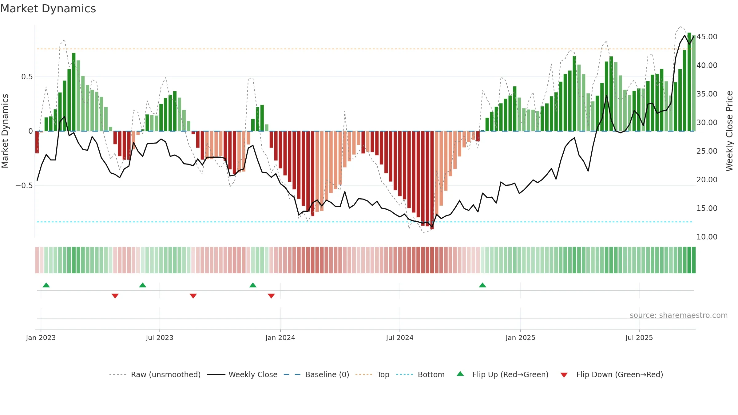The image size is (738, 415).
Task: Click the 30.00 price axis tick
Action: [x=707, y=122]
